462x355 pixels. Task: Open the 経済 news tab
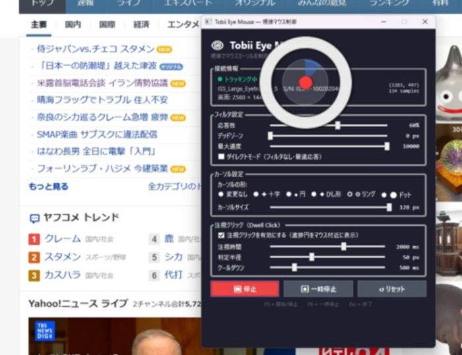(141, 25)
